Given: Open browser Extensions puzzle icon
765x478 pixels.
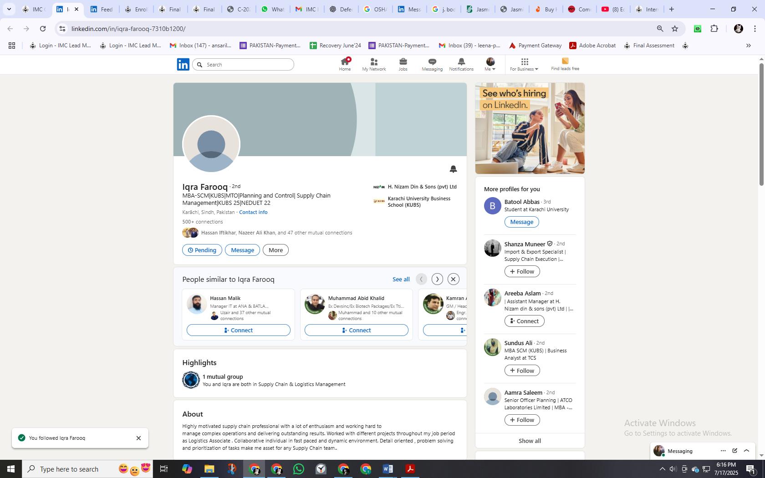Looking at the screenshot, I should tap(714, 29).
